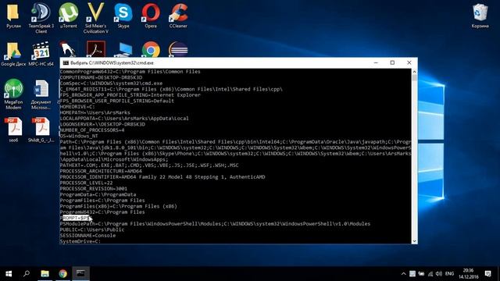Viewport: 500px width, 281px height.
Task: Open the Skype desktop icon
Action: 123,16
